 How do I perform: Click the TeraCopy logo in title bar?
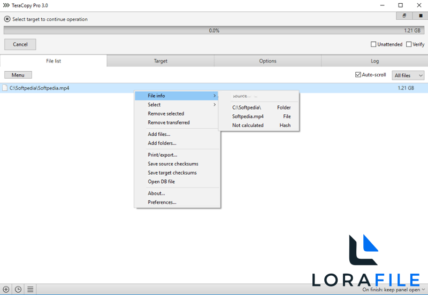6,5
